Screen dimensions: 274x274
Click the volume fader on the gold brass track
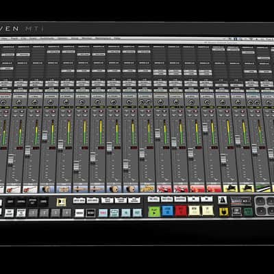click(142, 153)
